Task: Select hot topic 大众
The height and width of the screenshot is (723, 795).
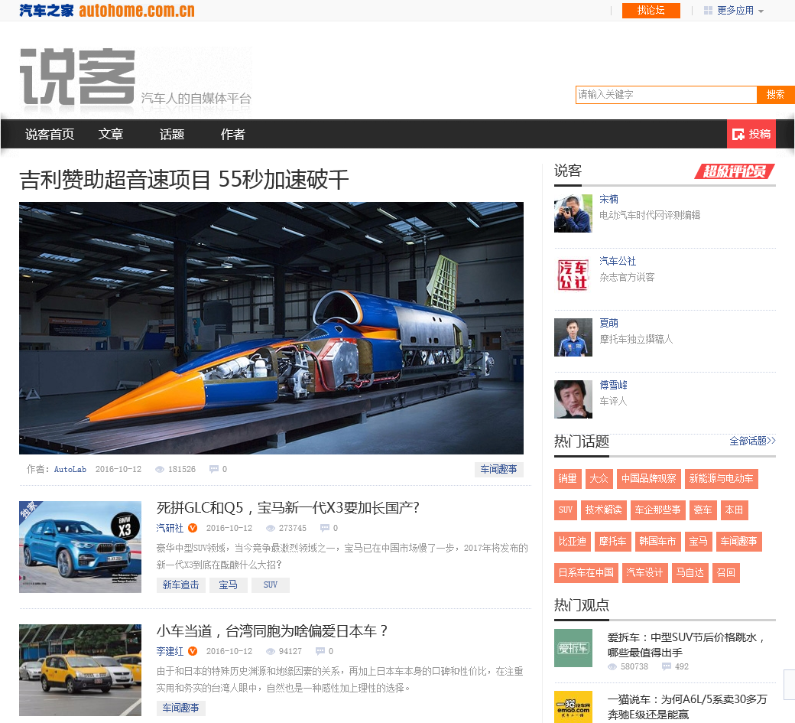Action: click(599, 479)
